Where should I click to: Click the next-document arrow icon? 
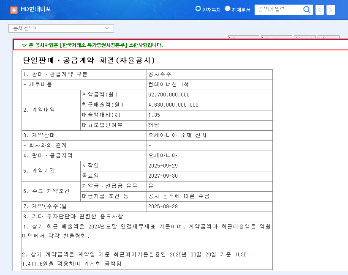(x=331, y=9)
